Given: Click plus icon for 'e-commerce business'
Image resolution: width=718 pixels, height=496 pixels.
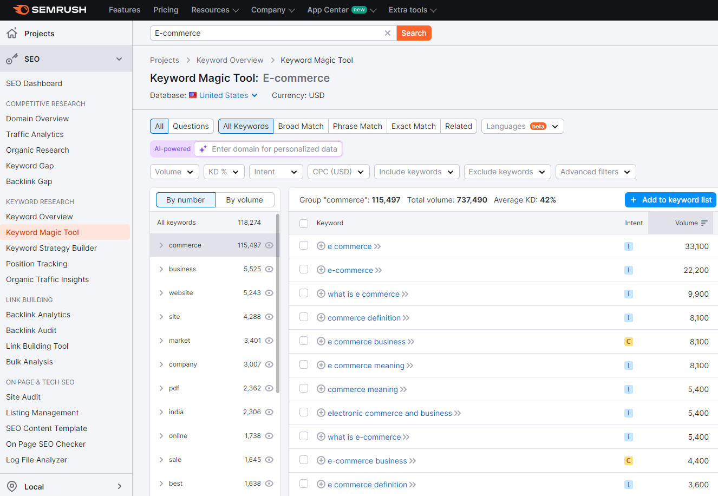Looking at the screenshot, I should tap(321, 461).
